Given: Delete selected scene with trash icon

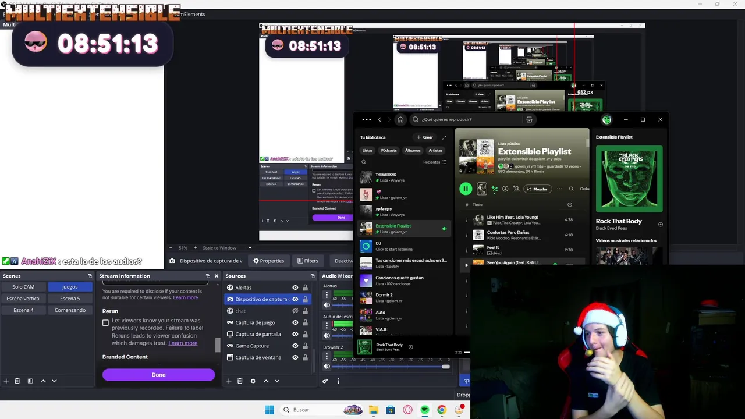Looking at the screenshot, I should (17, 381).
